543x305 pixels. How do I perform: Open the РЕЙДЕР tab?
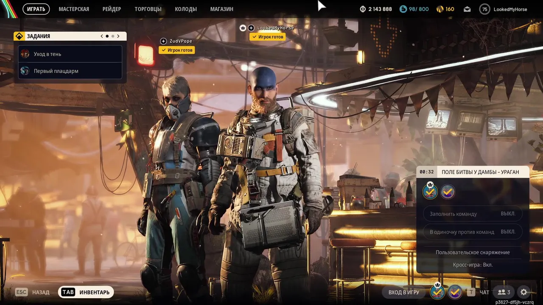click(x=112, y=9)
